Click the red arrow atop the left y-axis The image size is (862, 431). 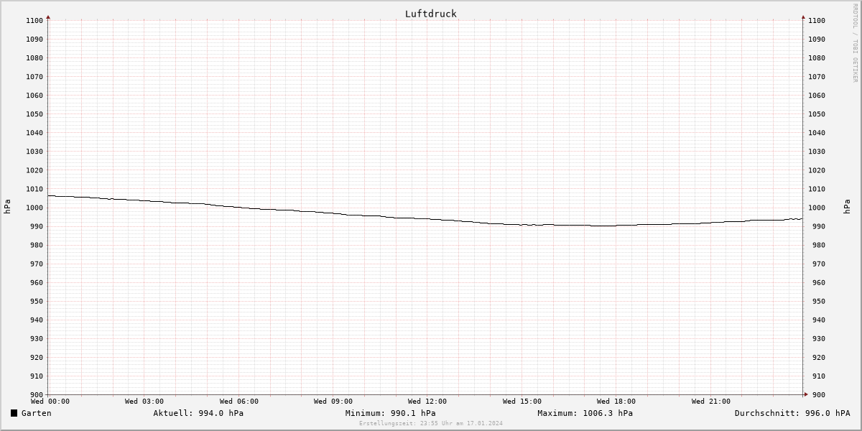[x=48, y=17]
